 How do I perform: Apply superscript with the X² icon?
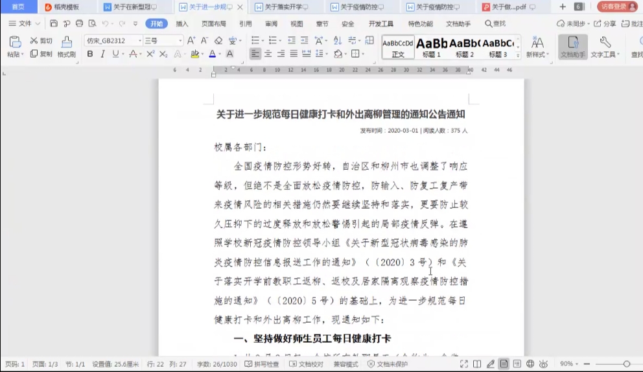pyautogui.click(x=150, y=54)
